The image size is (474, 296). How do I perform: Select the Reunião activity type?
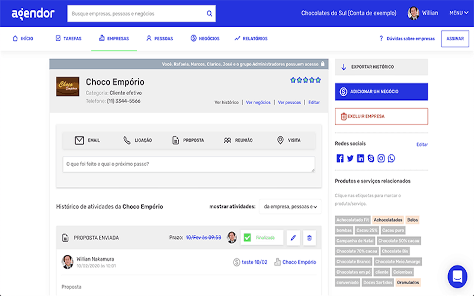pos(238,140)
